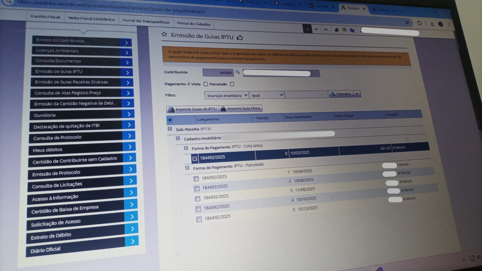Decrease font size with the A- icon
Image resolution: width=482 pixels, height=271 pixels.
pos(316,29)
